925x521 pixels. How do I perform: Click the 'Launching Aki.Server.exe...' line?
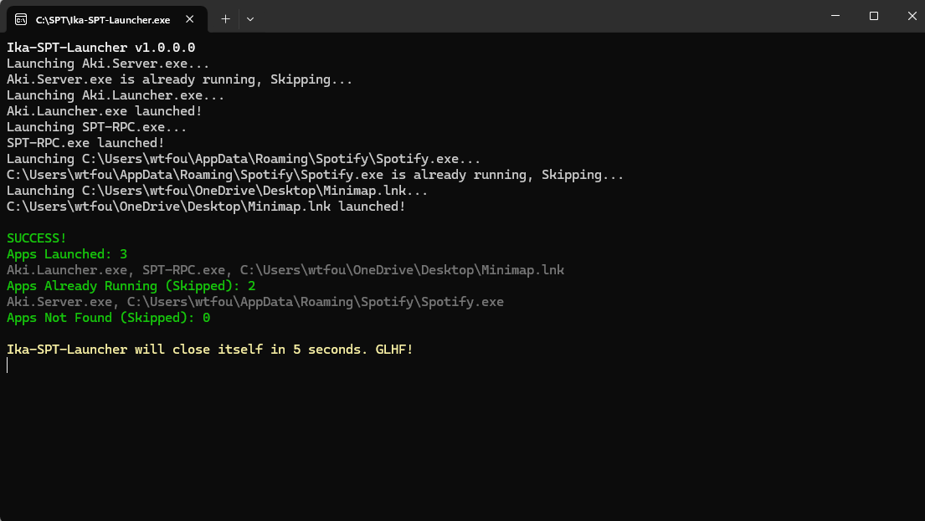[x=108, y=64]
